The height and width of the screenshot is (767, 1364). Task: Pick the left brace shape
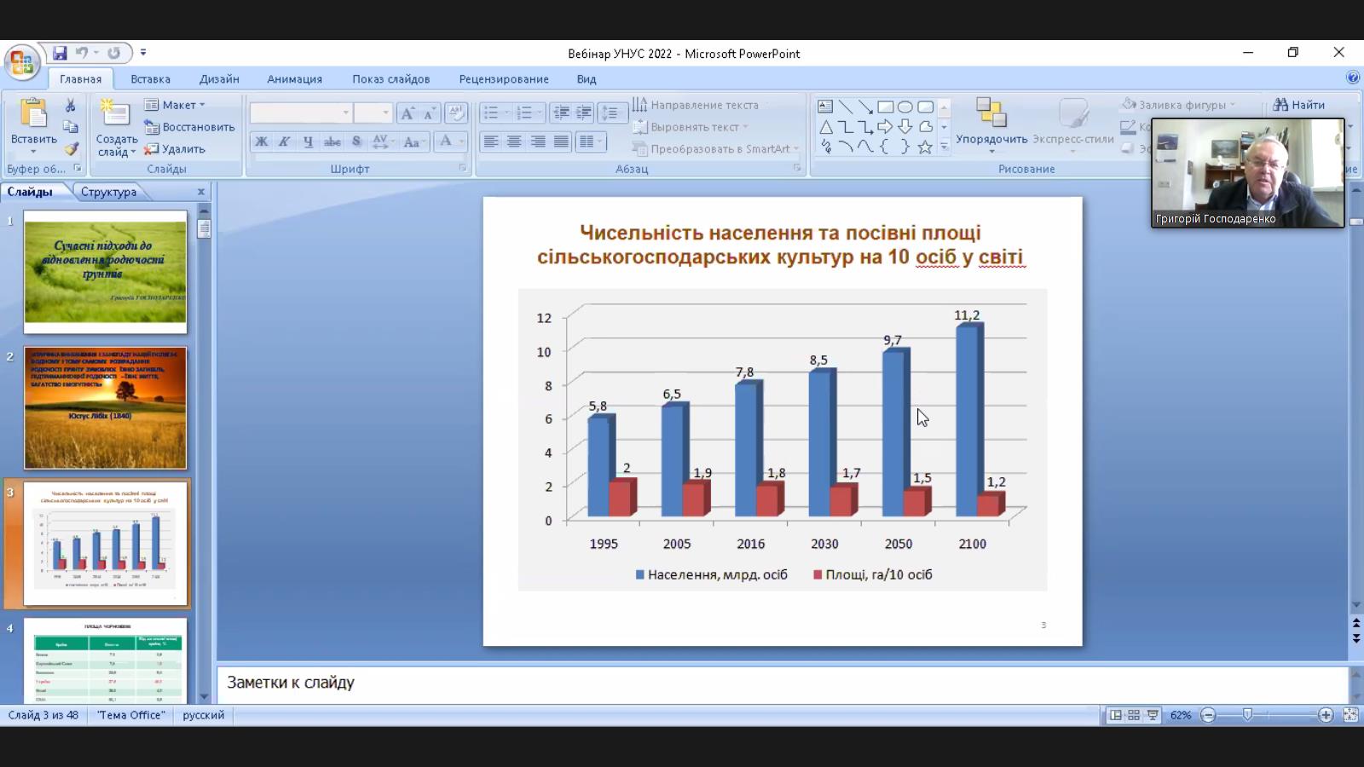885,147
